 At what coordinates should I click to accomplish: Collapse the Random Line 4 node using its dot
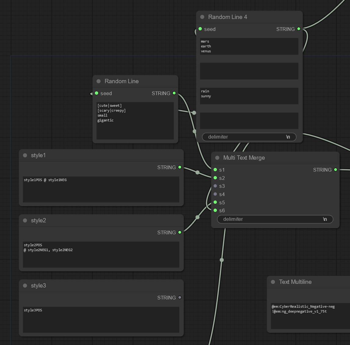click(x=202, y=17)
